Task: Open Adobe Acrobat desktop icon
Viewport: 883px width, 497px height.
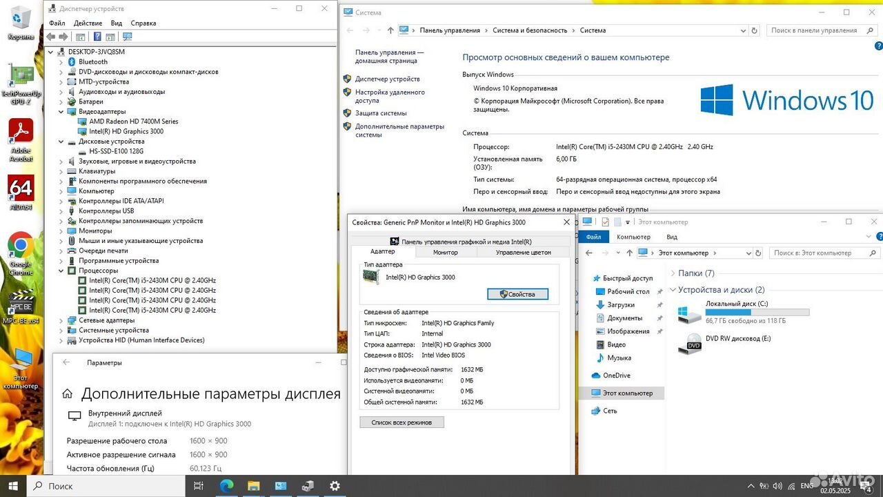Action: point(21,140)
